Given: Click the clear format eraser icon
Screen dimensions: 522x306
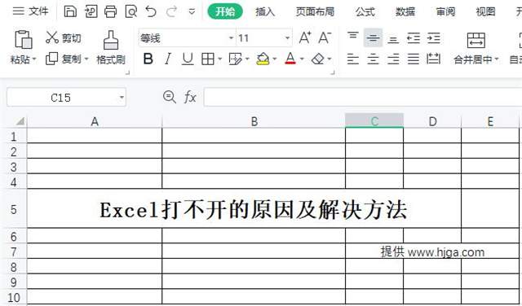Looking at the screenshot, I should 317,59.
